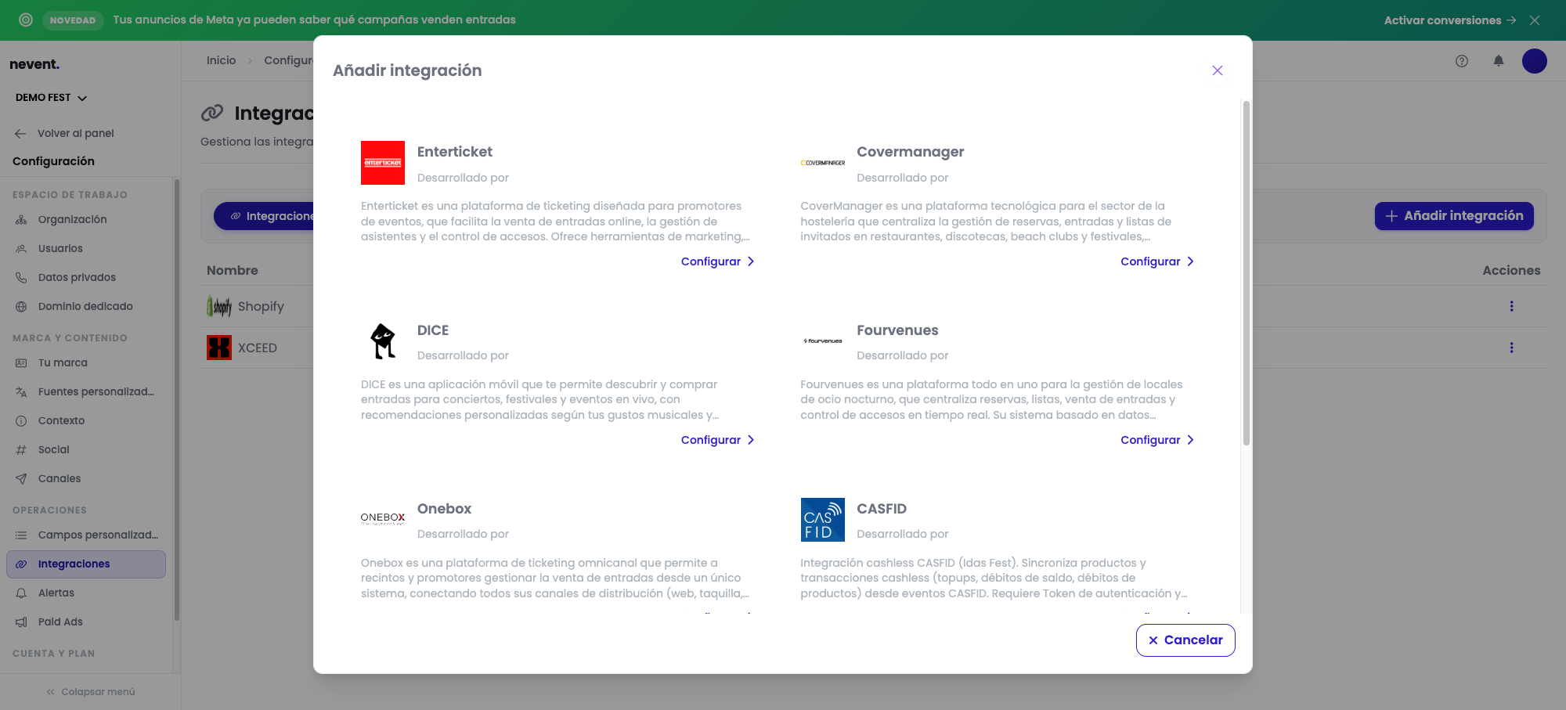Open Fuentes personalizadas in the sidebar
Image resolution: width=1566 pixels, height=710 pixels.
click(86, 392)
